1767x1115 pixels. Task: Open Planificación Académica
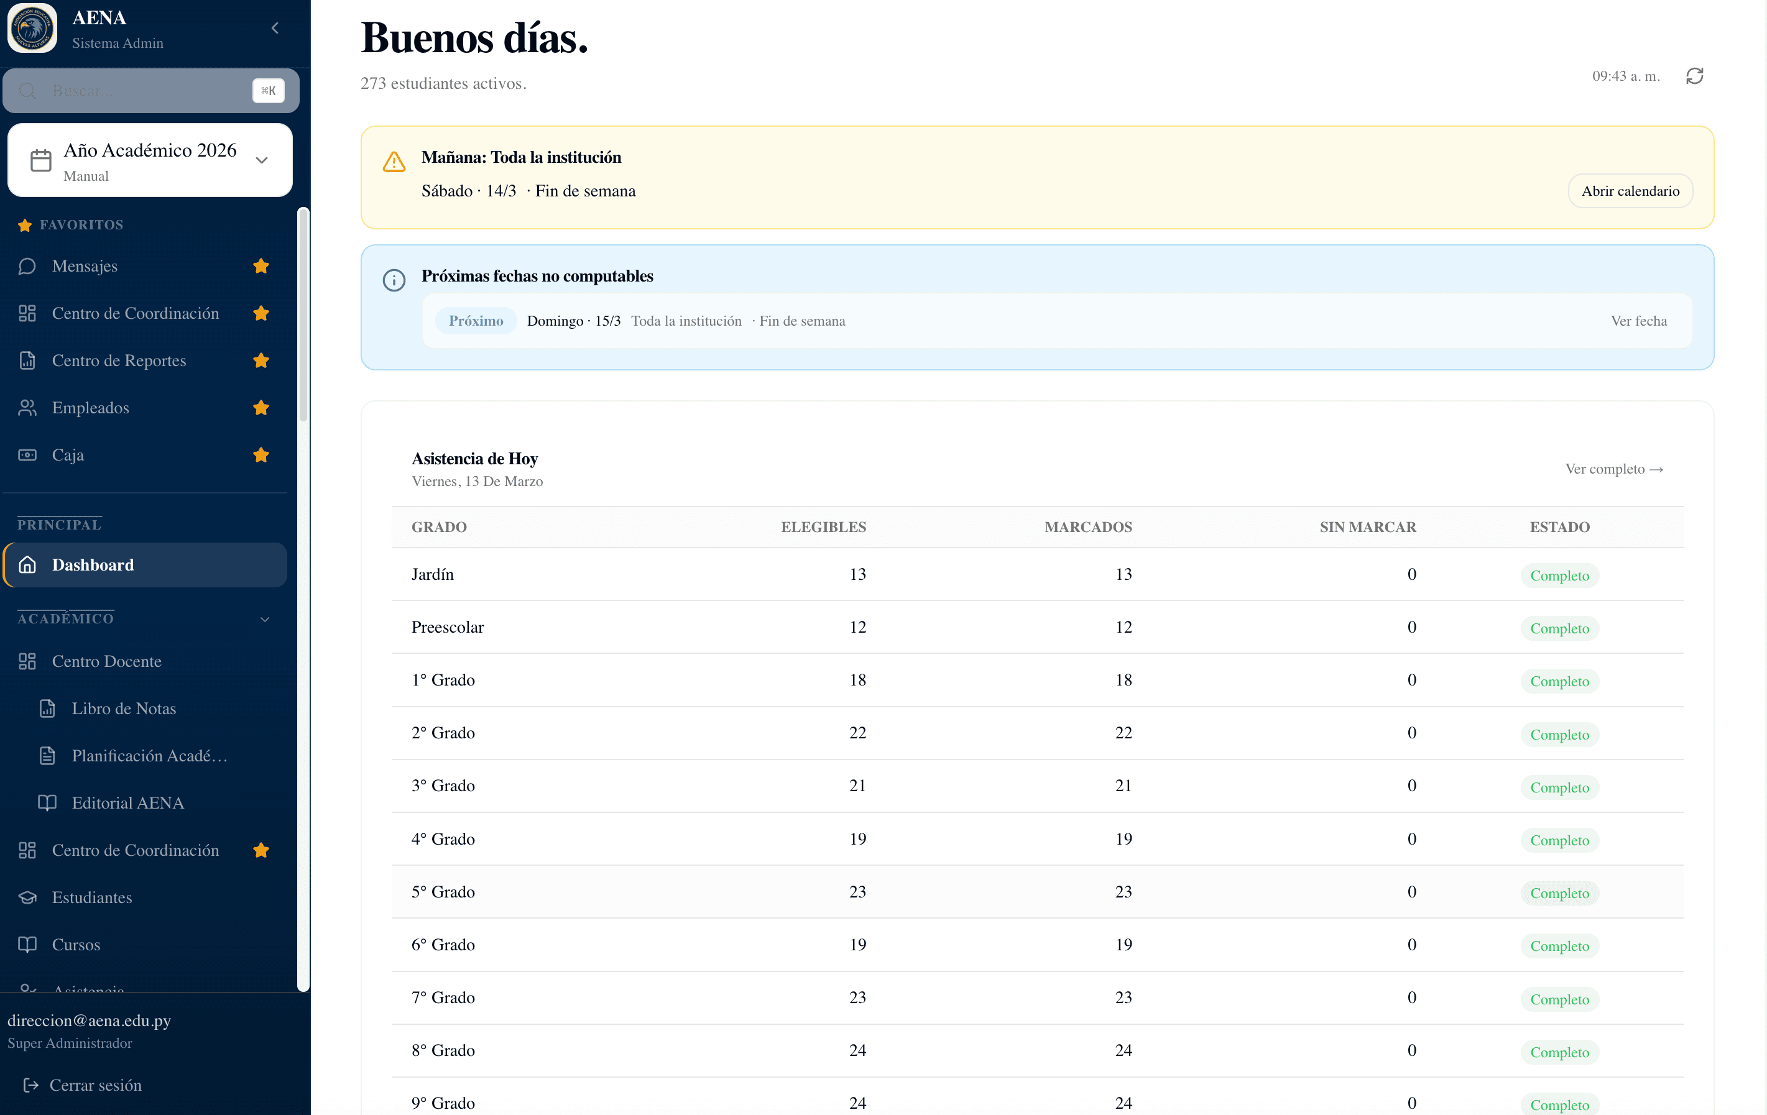(150, 756)
